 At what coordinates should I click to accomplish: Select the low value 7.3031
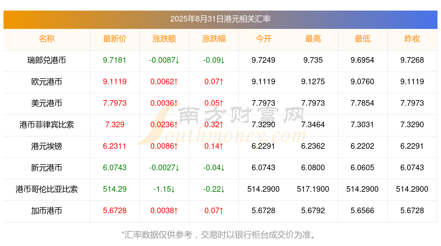pyautogui.click(x=363, y=125)
